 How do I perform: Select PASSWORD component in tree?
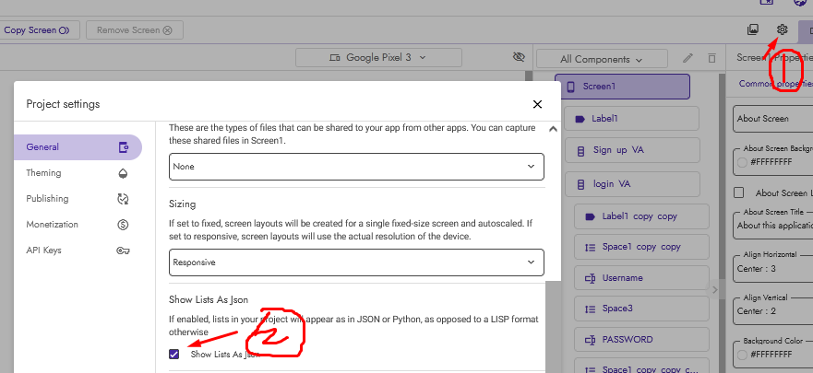point(641,339)
